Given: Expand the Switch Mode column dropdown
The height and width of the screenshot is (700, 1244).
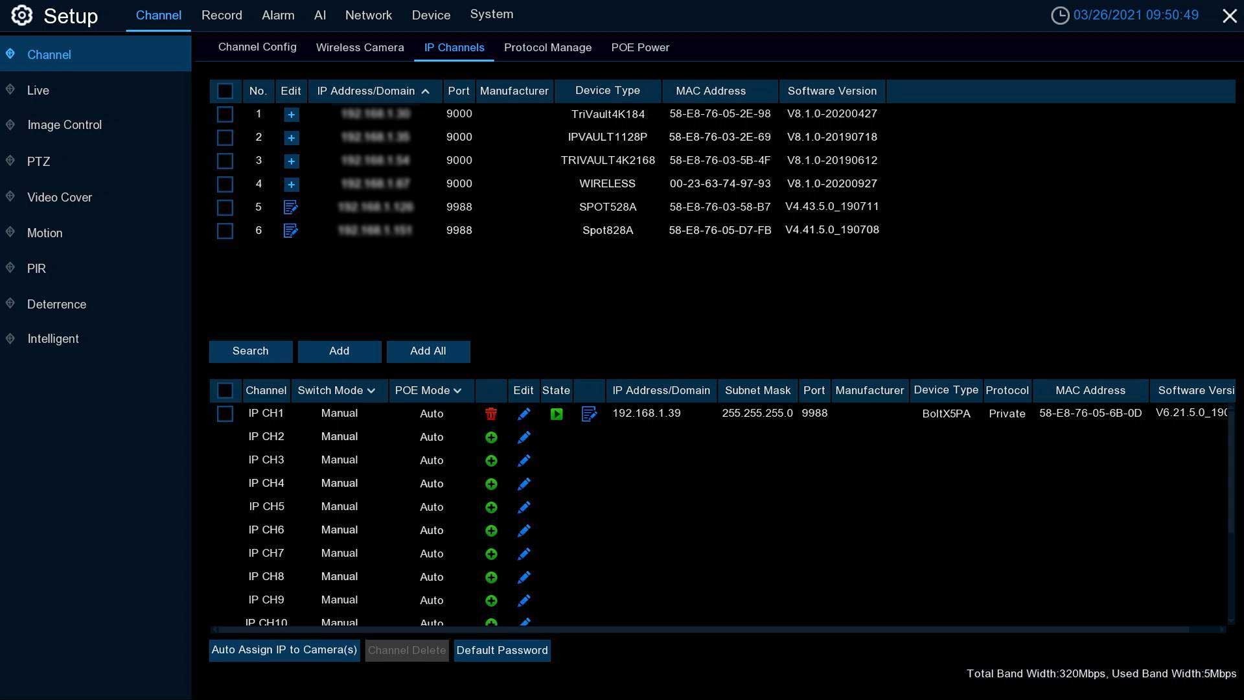Looking at the screenshot, I should click(371, 391).
